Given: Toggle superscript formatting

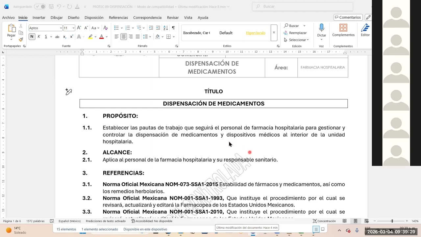Looking at the screenshot, I should [71, 37].
